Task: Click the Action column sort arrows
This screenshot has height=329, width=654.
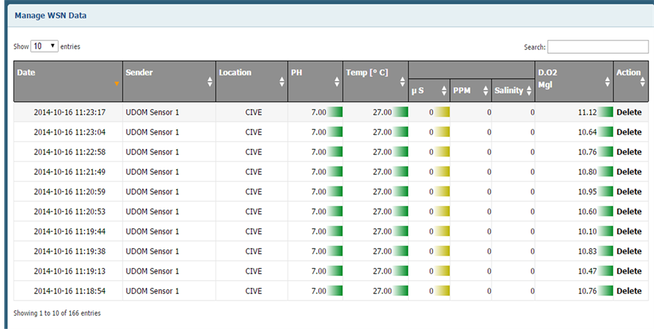Action: click(643, 82)
